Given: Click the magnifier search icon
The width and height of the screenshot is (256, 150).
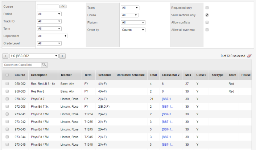Looking at the screenshot, I should 44,65.
